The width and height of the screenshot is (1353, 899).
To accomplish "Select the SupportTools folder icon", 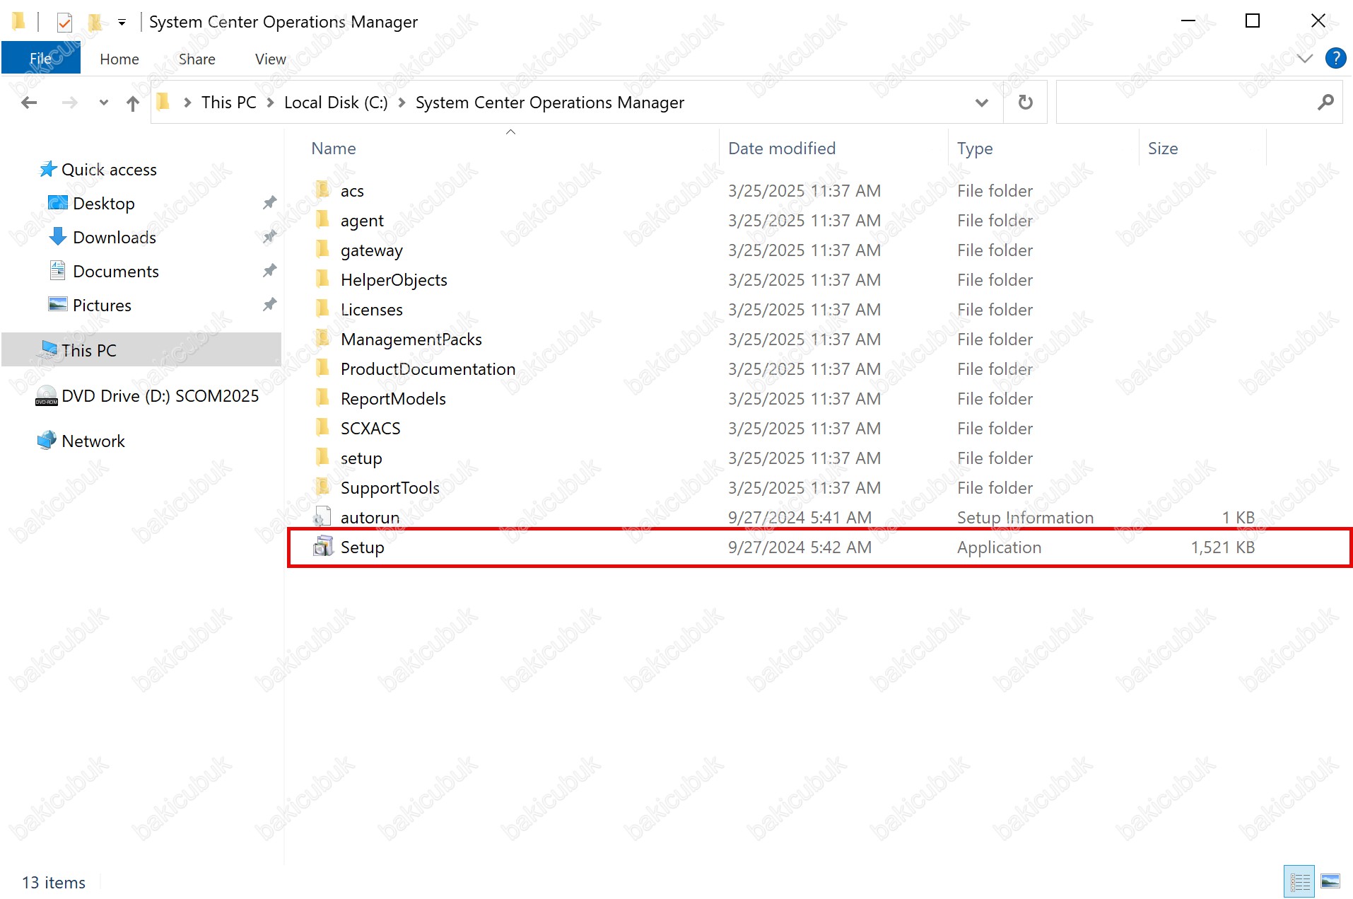I will [322, 487].
